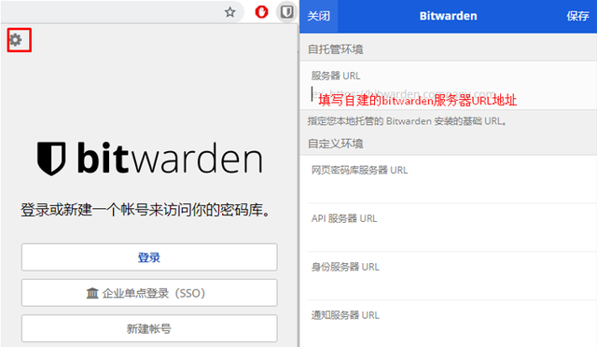Click the red ad-blocker extension icon

[x=261, y=12]
